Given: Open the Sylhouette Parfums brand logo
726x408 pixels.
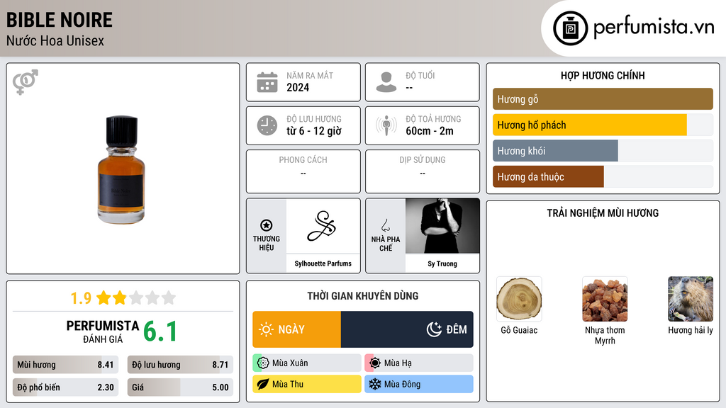Looking at the screenshot, I should click(323, 226).
